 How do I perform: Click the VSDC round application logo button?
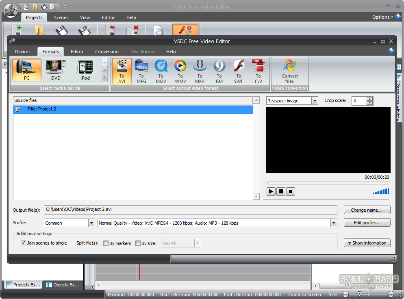(x=11, y=11)
